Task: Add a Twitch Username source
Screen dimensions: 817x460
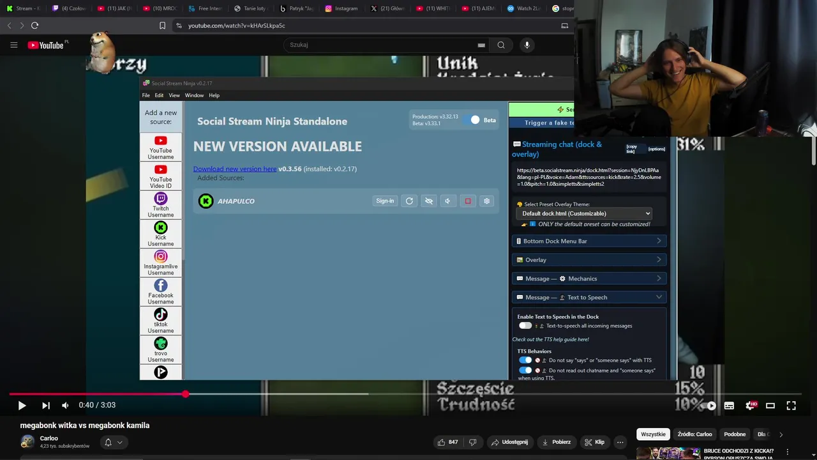Action: pos(161,205)
